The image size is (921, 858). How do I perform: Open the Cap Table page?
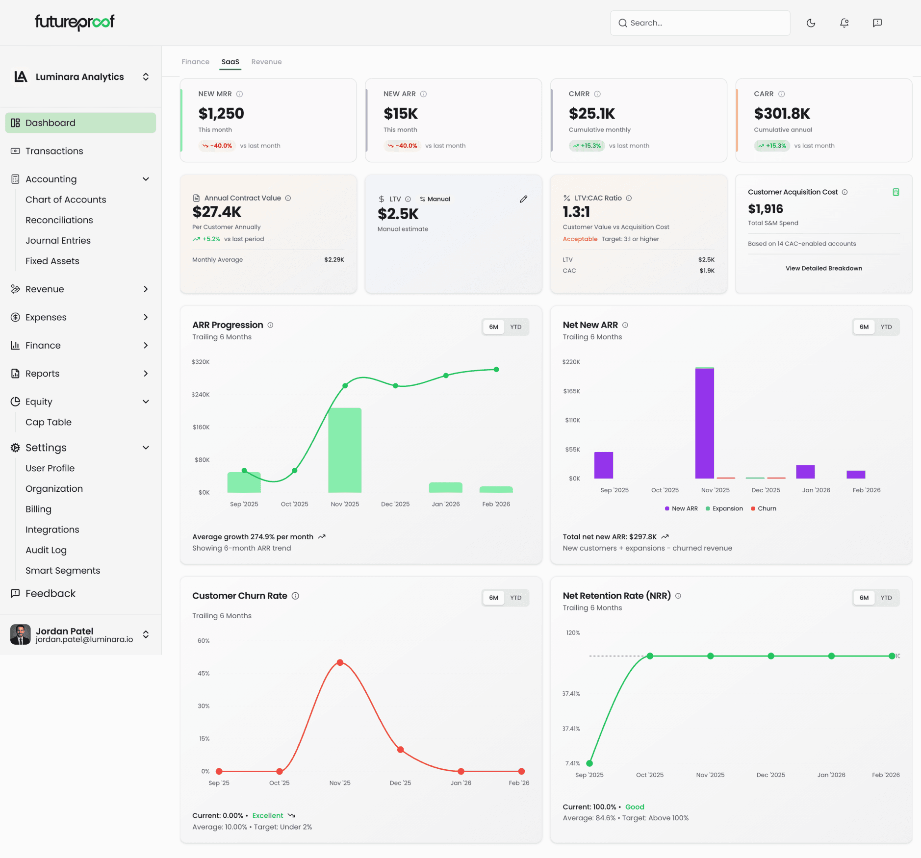[49, 422]
